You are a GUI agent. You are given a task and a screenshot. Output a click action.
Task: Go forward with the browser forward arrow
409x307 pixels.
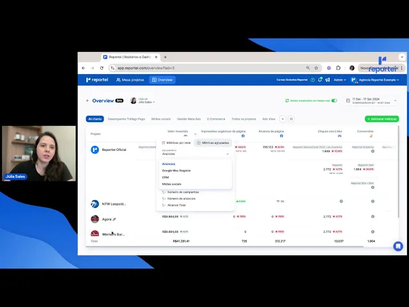pos(92,68)
